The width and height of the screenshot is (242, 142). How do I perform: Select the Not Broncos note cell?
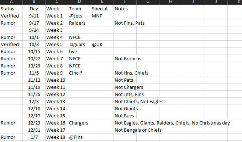pyautogui.click(x=125, y=59)
